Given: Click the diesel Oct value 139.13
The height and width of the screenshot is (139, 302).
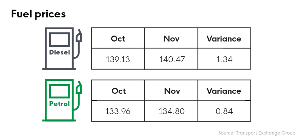Looking at the screenshot, I should point(118,59).
